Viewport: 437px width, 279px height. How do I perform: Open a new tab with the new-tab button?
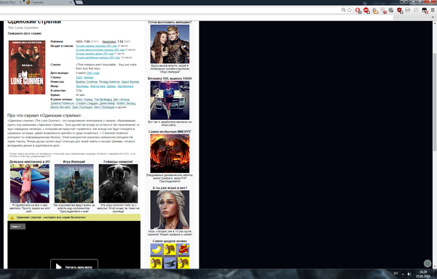pyautogui.click(x=79, y=2)
